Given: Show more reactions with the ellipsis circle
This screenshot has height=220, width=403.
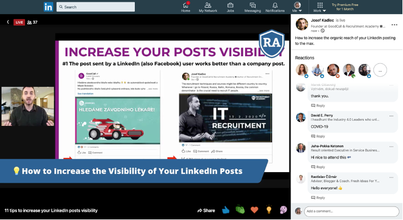Looking at the screenshot, I should (x=380, y=70).
